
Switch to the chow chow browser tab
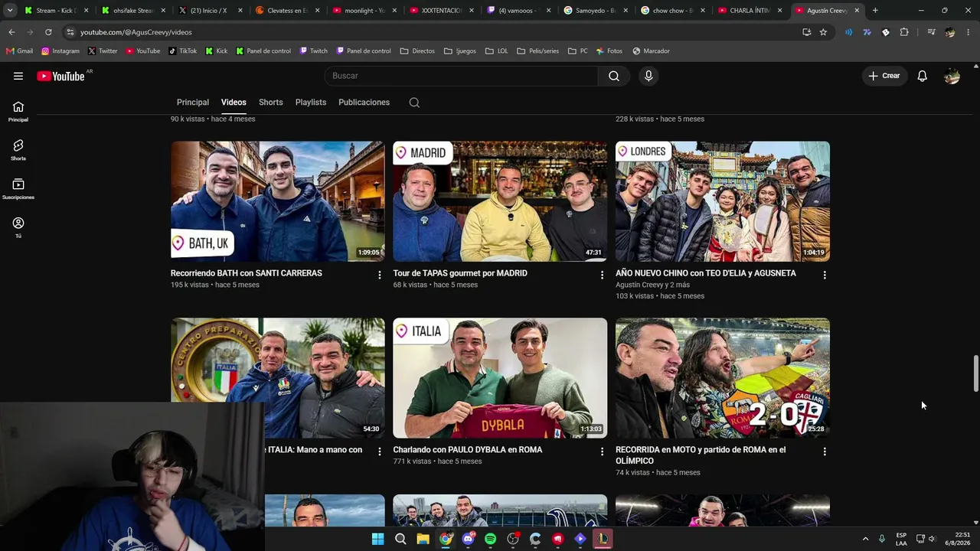[672, 11]
